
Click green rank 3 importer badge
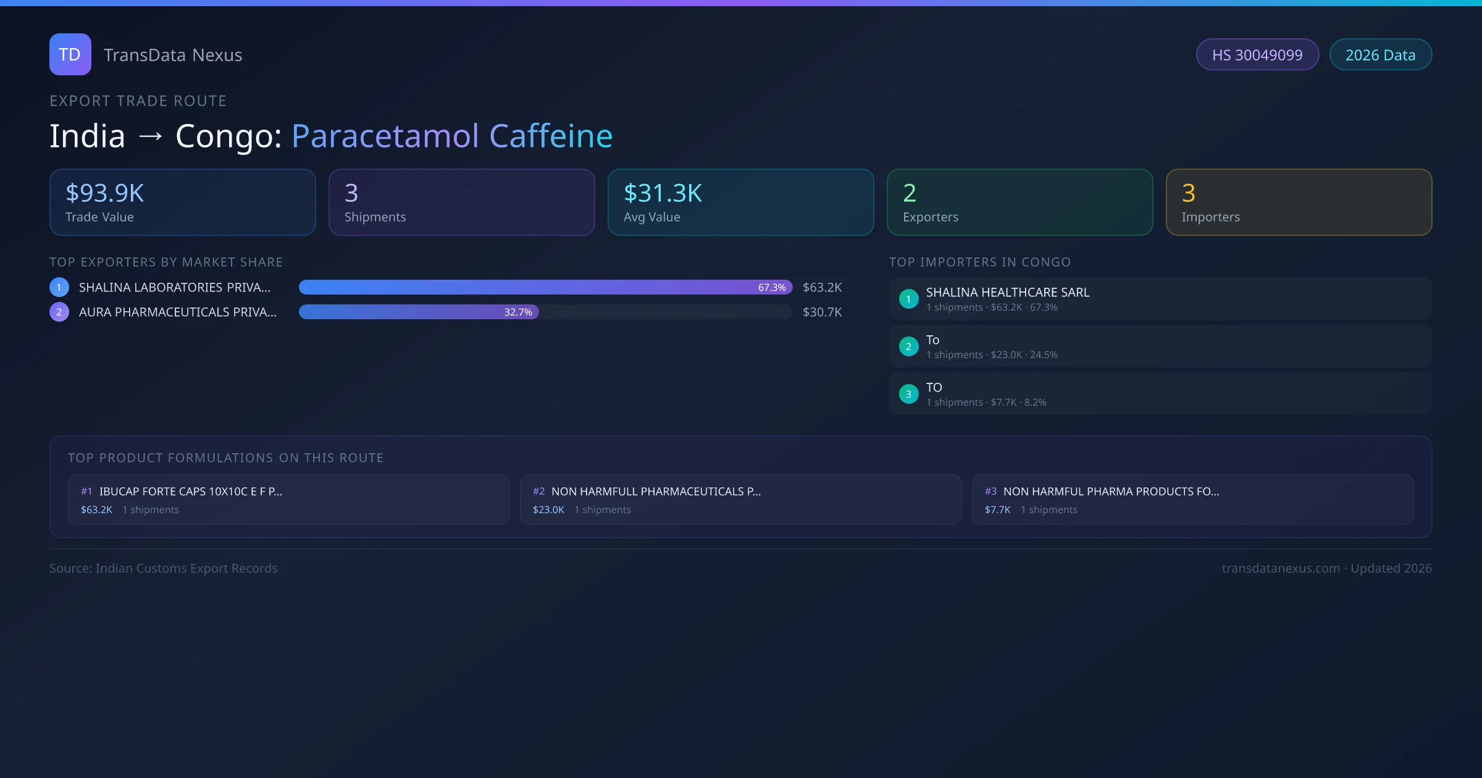[x=908, y=394]
